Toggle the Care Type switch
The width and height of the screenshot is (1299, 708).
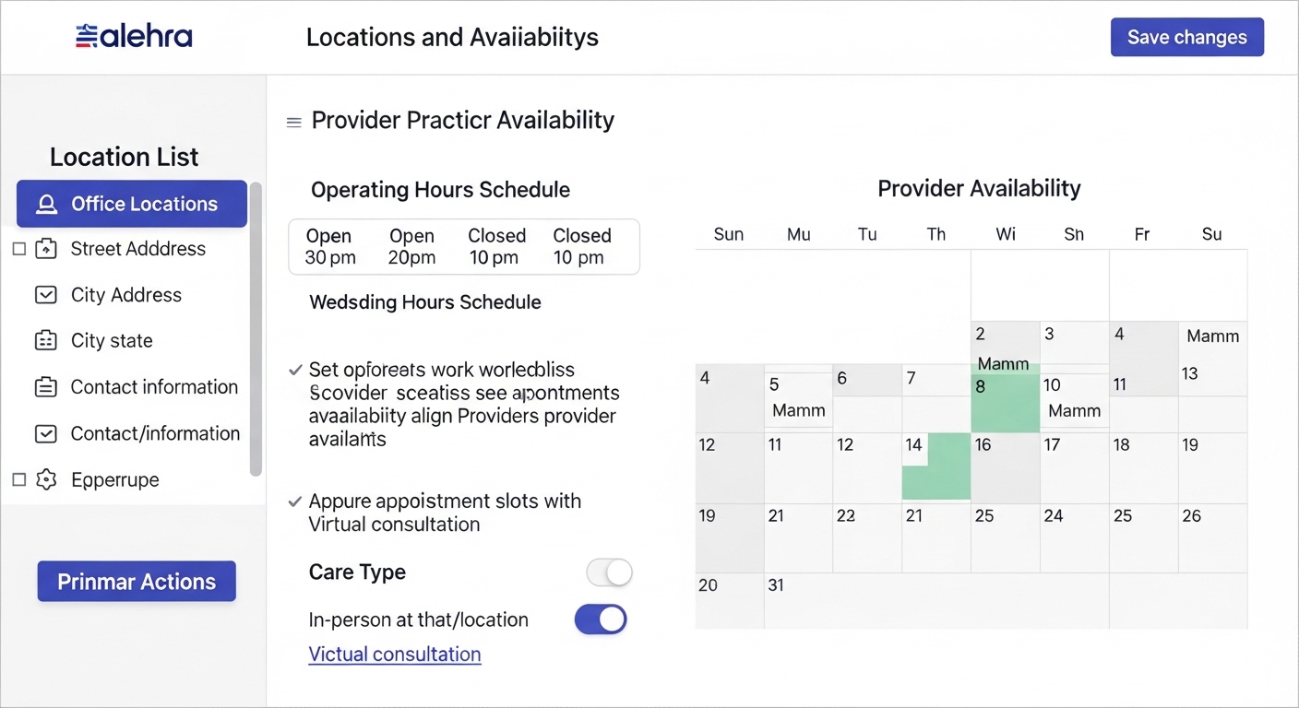tap(610, 572)
